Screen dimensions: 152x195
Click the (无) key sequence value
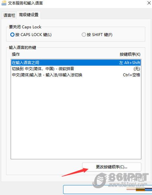[137, 69]
